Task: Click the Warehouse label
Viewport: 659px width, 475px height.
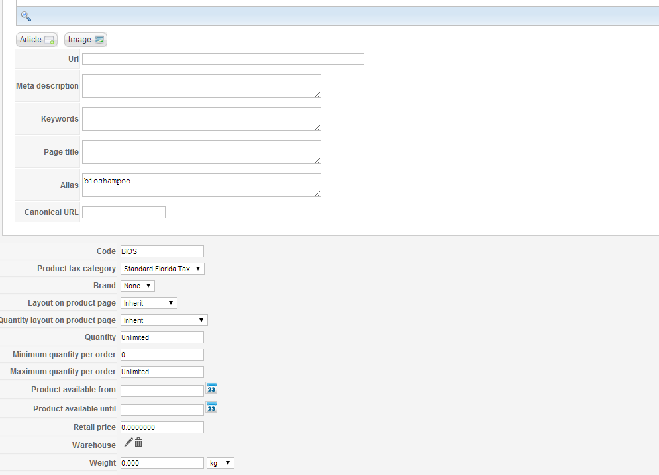Action: coord(94,445)
